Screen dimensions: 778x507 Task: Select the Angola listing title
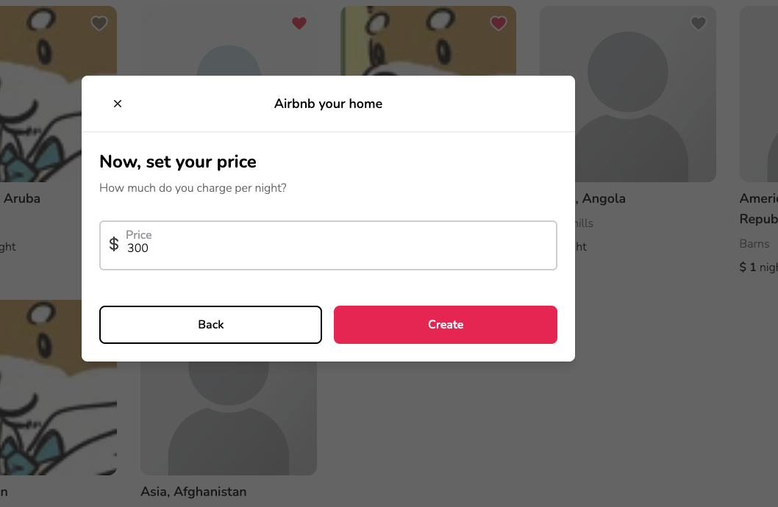pyautogui.click(x=601, y=198)
